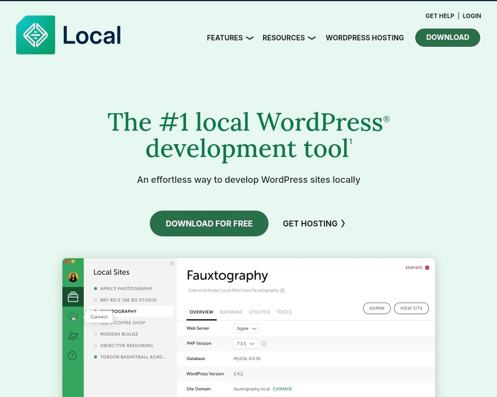497x397 pixels.
Task: Click info icon beside PHP Version
Action: click(x=264, y=344)
